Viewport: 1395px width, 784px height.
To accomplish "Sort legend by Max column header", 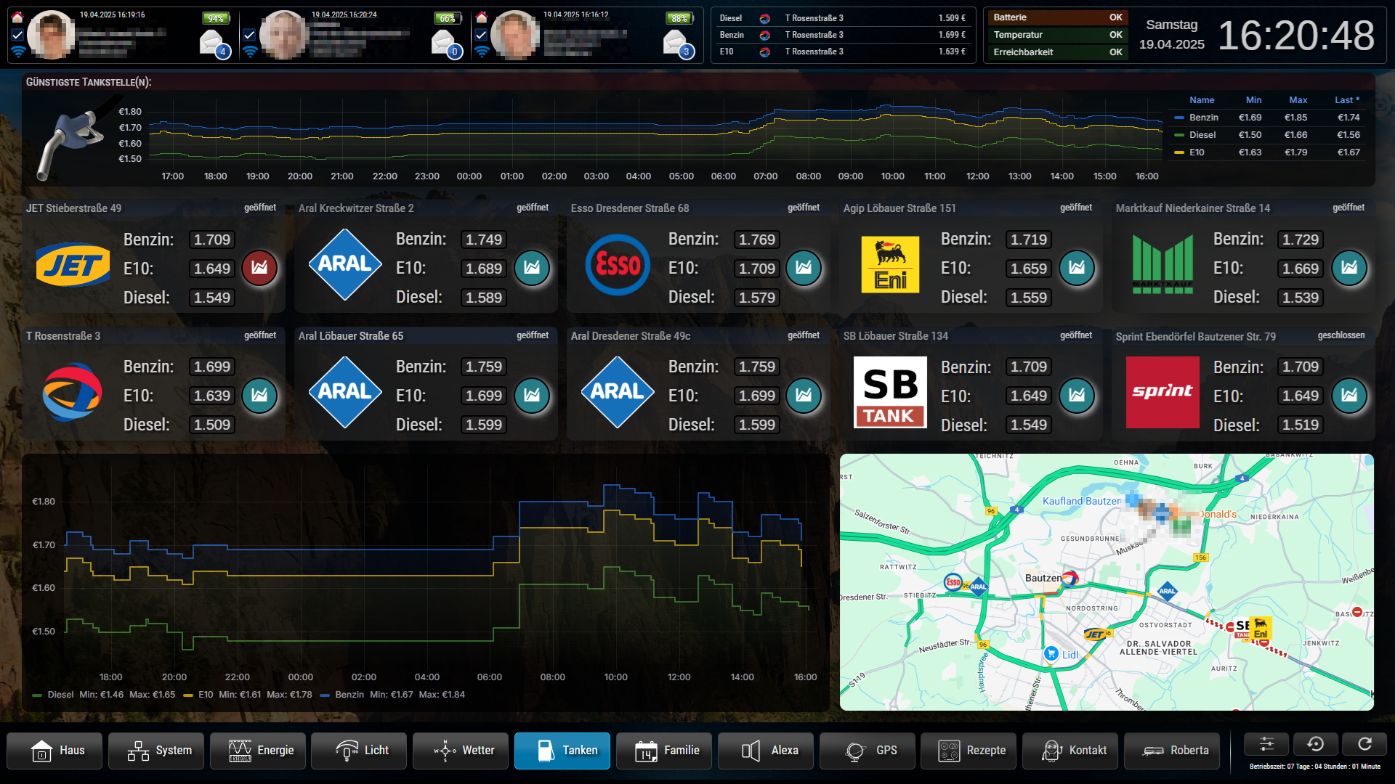I will pos(1298,100).
